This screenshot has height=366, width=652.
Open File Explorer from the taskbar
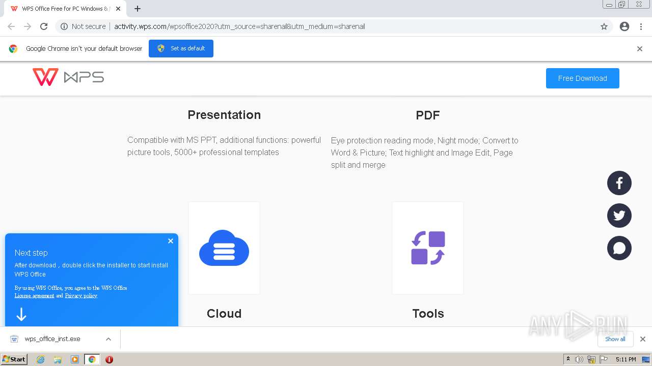[58, 359]
